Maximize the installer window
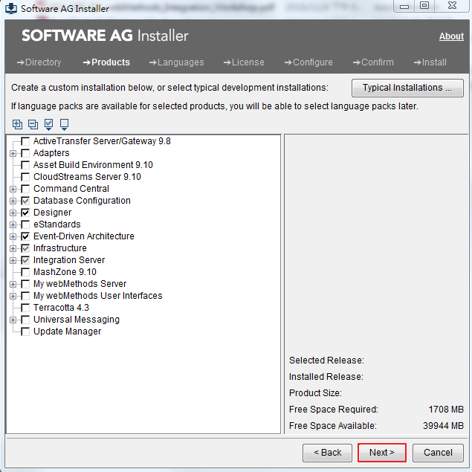This screenshot has width=472, height=472. coord(424,6)
